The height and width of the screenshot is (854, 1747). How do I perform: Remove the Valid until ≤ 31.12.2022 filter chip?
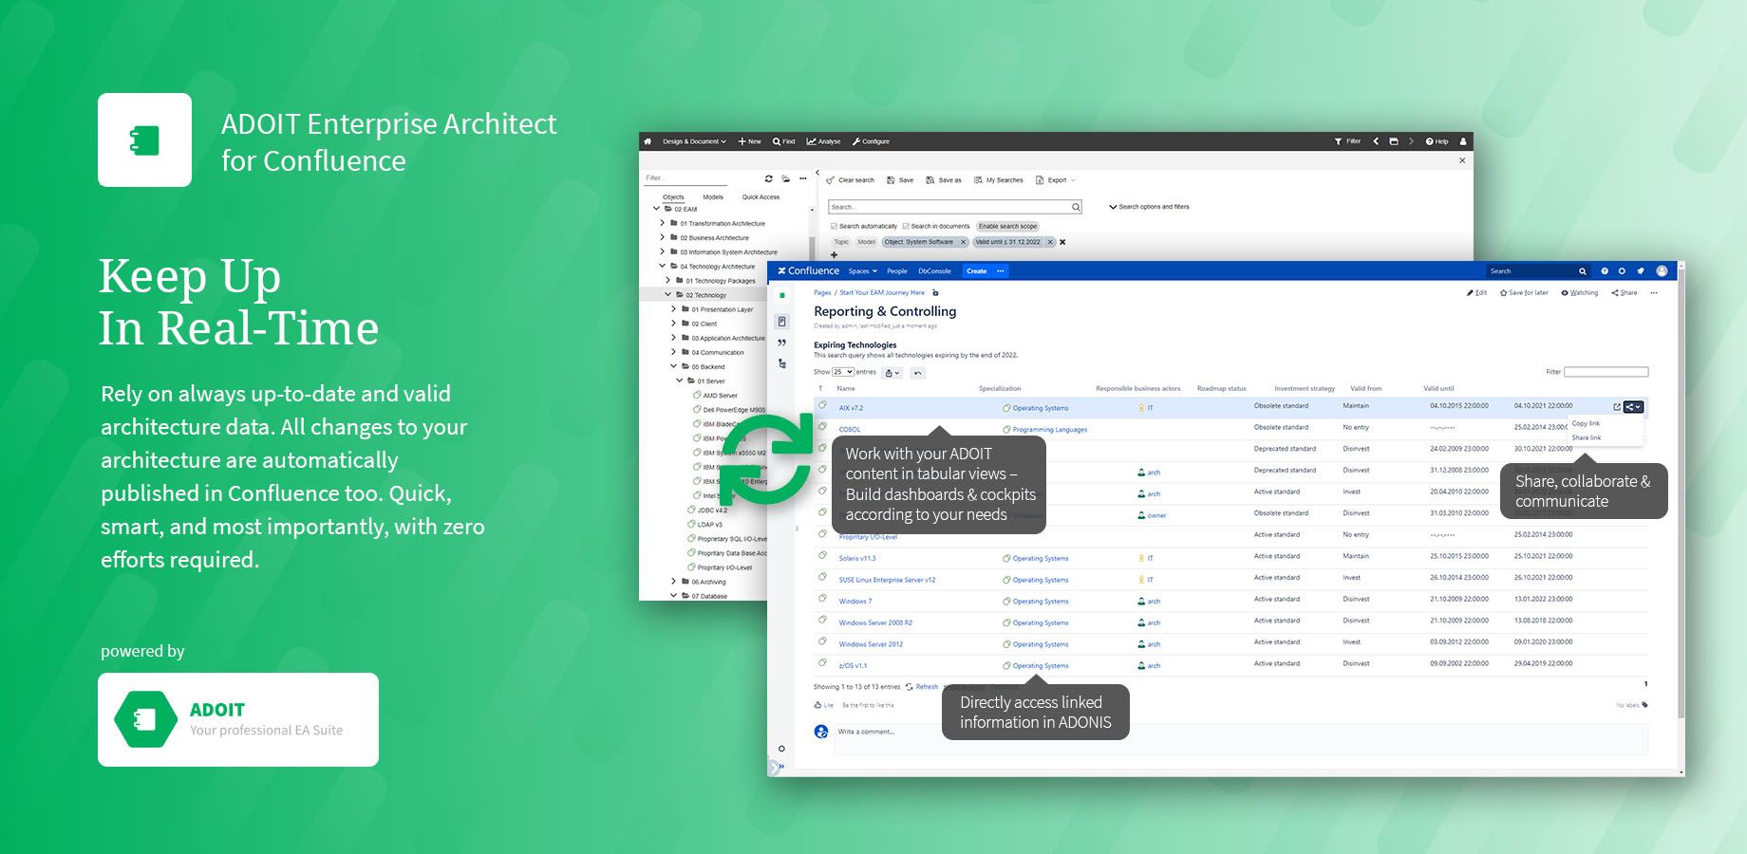coord(1050,242)
